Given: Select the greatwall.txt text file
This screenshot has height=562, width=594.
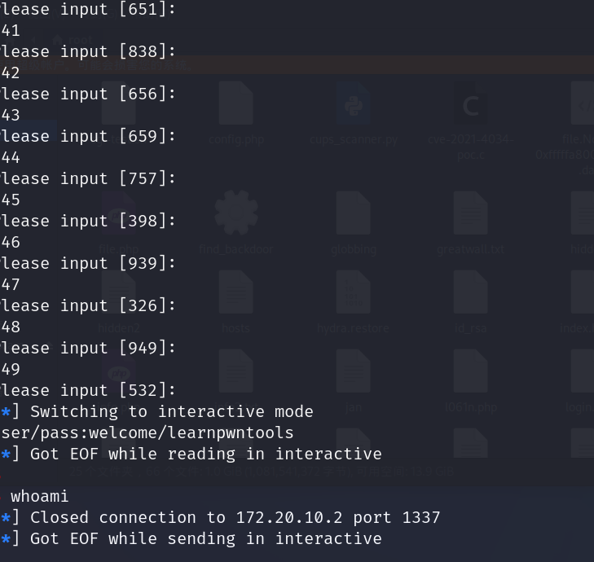Looking at the screenshot, I should pos(470,213).
